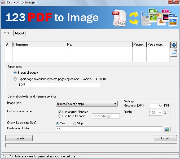This screenshot has height=159, width=180.
Task: Click the Upgrade button
Action: pyautogui.click(x=19, y=138)
